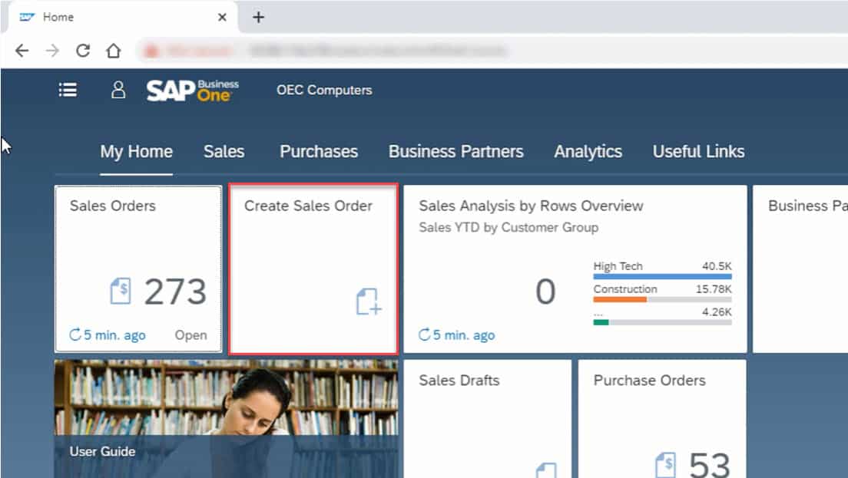Refresh the Sales Orders tile data

(x=75, y=334)
